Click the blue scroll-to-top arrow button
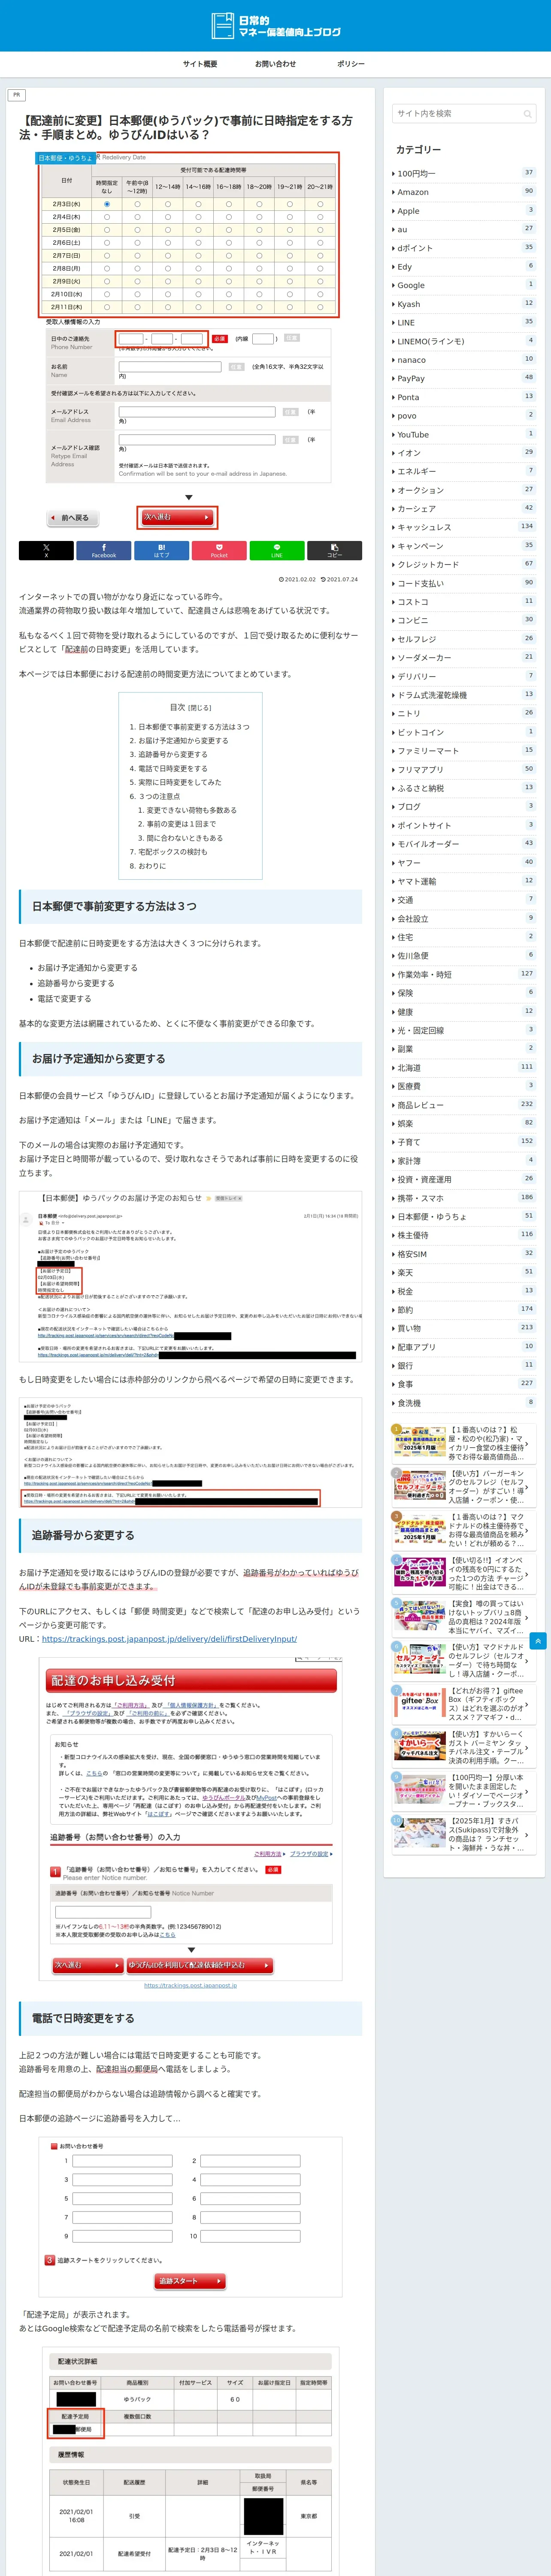 point(538,1641)
